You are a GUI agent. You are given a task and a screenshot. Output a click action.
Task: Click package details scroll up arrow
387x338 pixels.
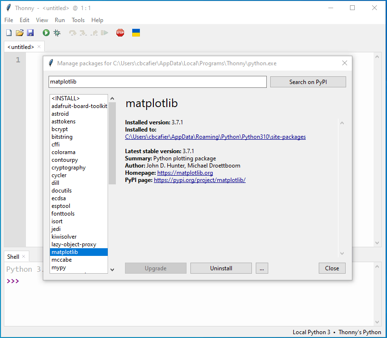pyautogui.click(x=342, y=123)
